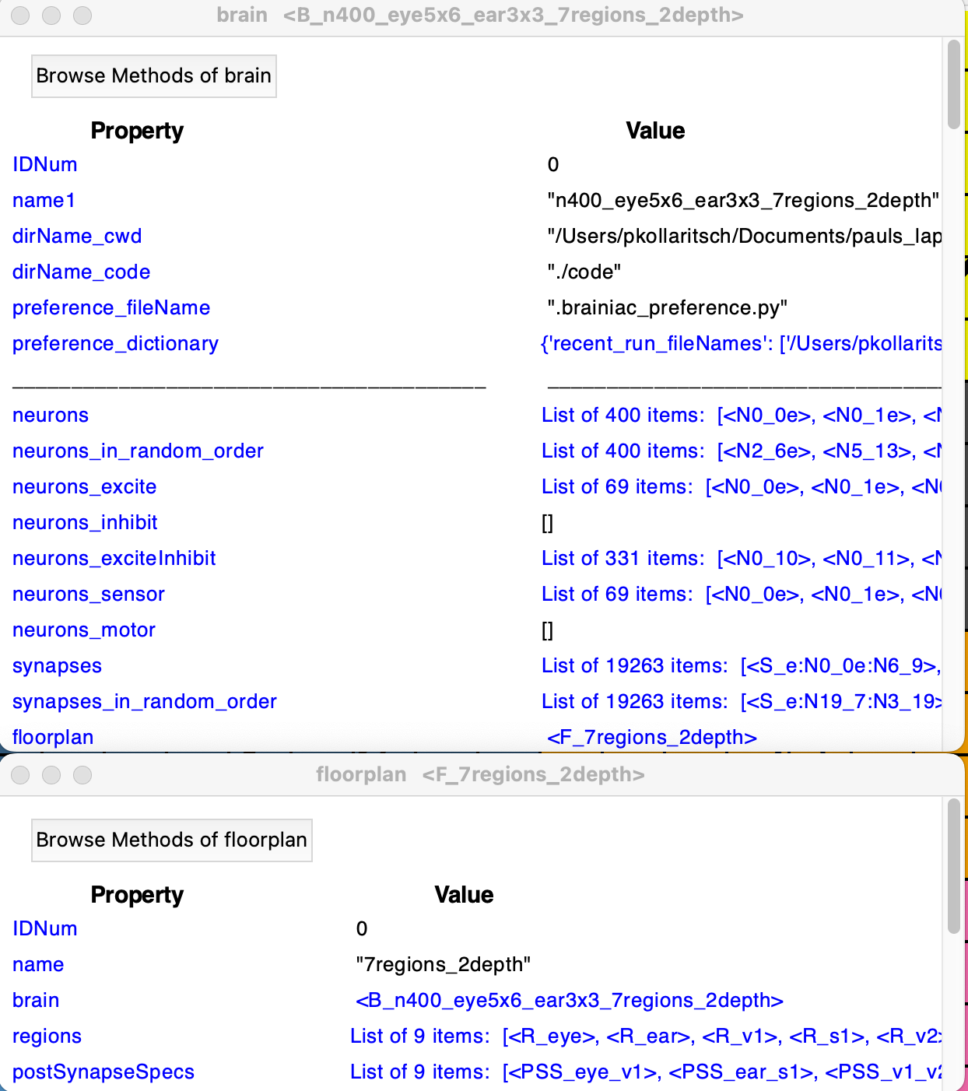Viewport: 968px width, 1091px height.
Task: Open synapses list starting with S_e:N0_0e:N6_9
Action: (x=741, y=665)
